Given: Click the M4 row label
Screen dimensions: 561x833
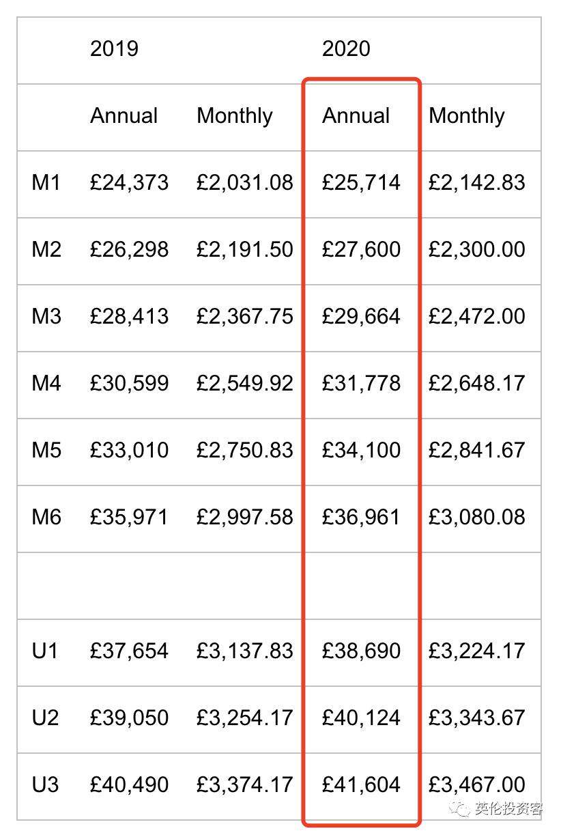Looking at the screenshot, I should point(46,383).
